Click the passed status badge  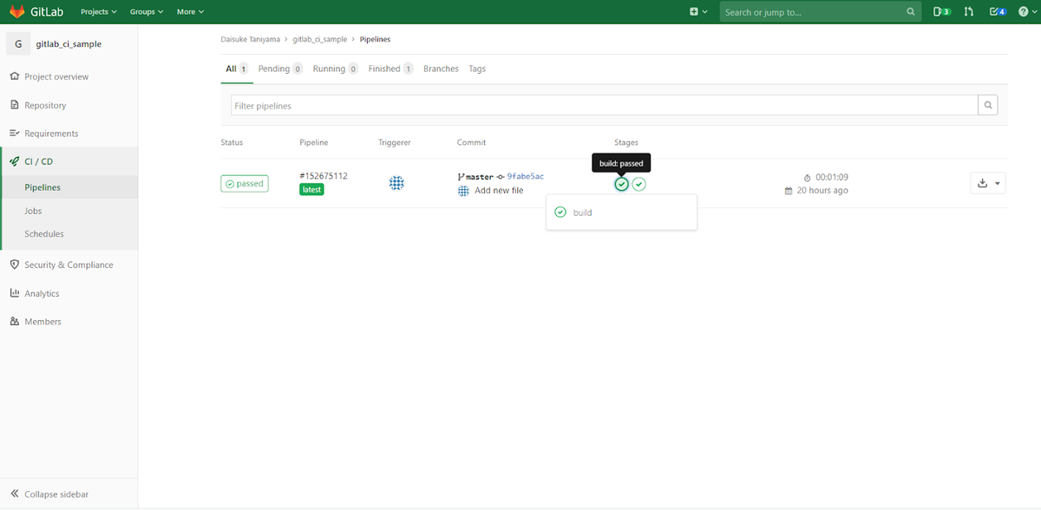coord(244,184)
